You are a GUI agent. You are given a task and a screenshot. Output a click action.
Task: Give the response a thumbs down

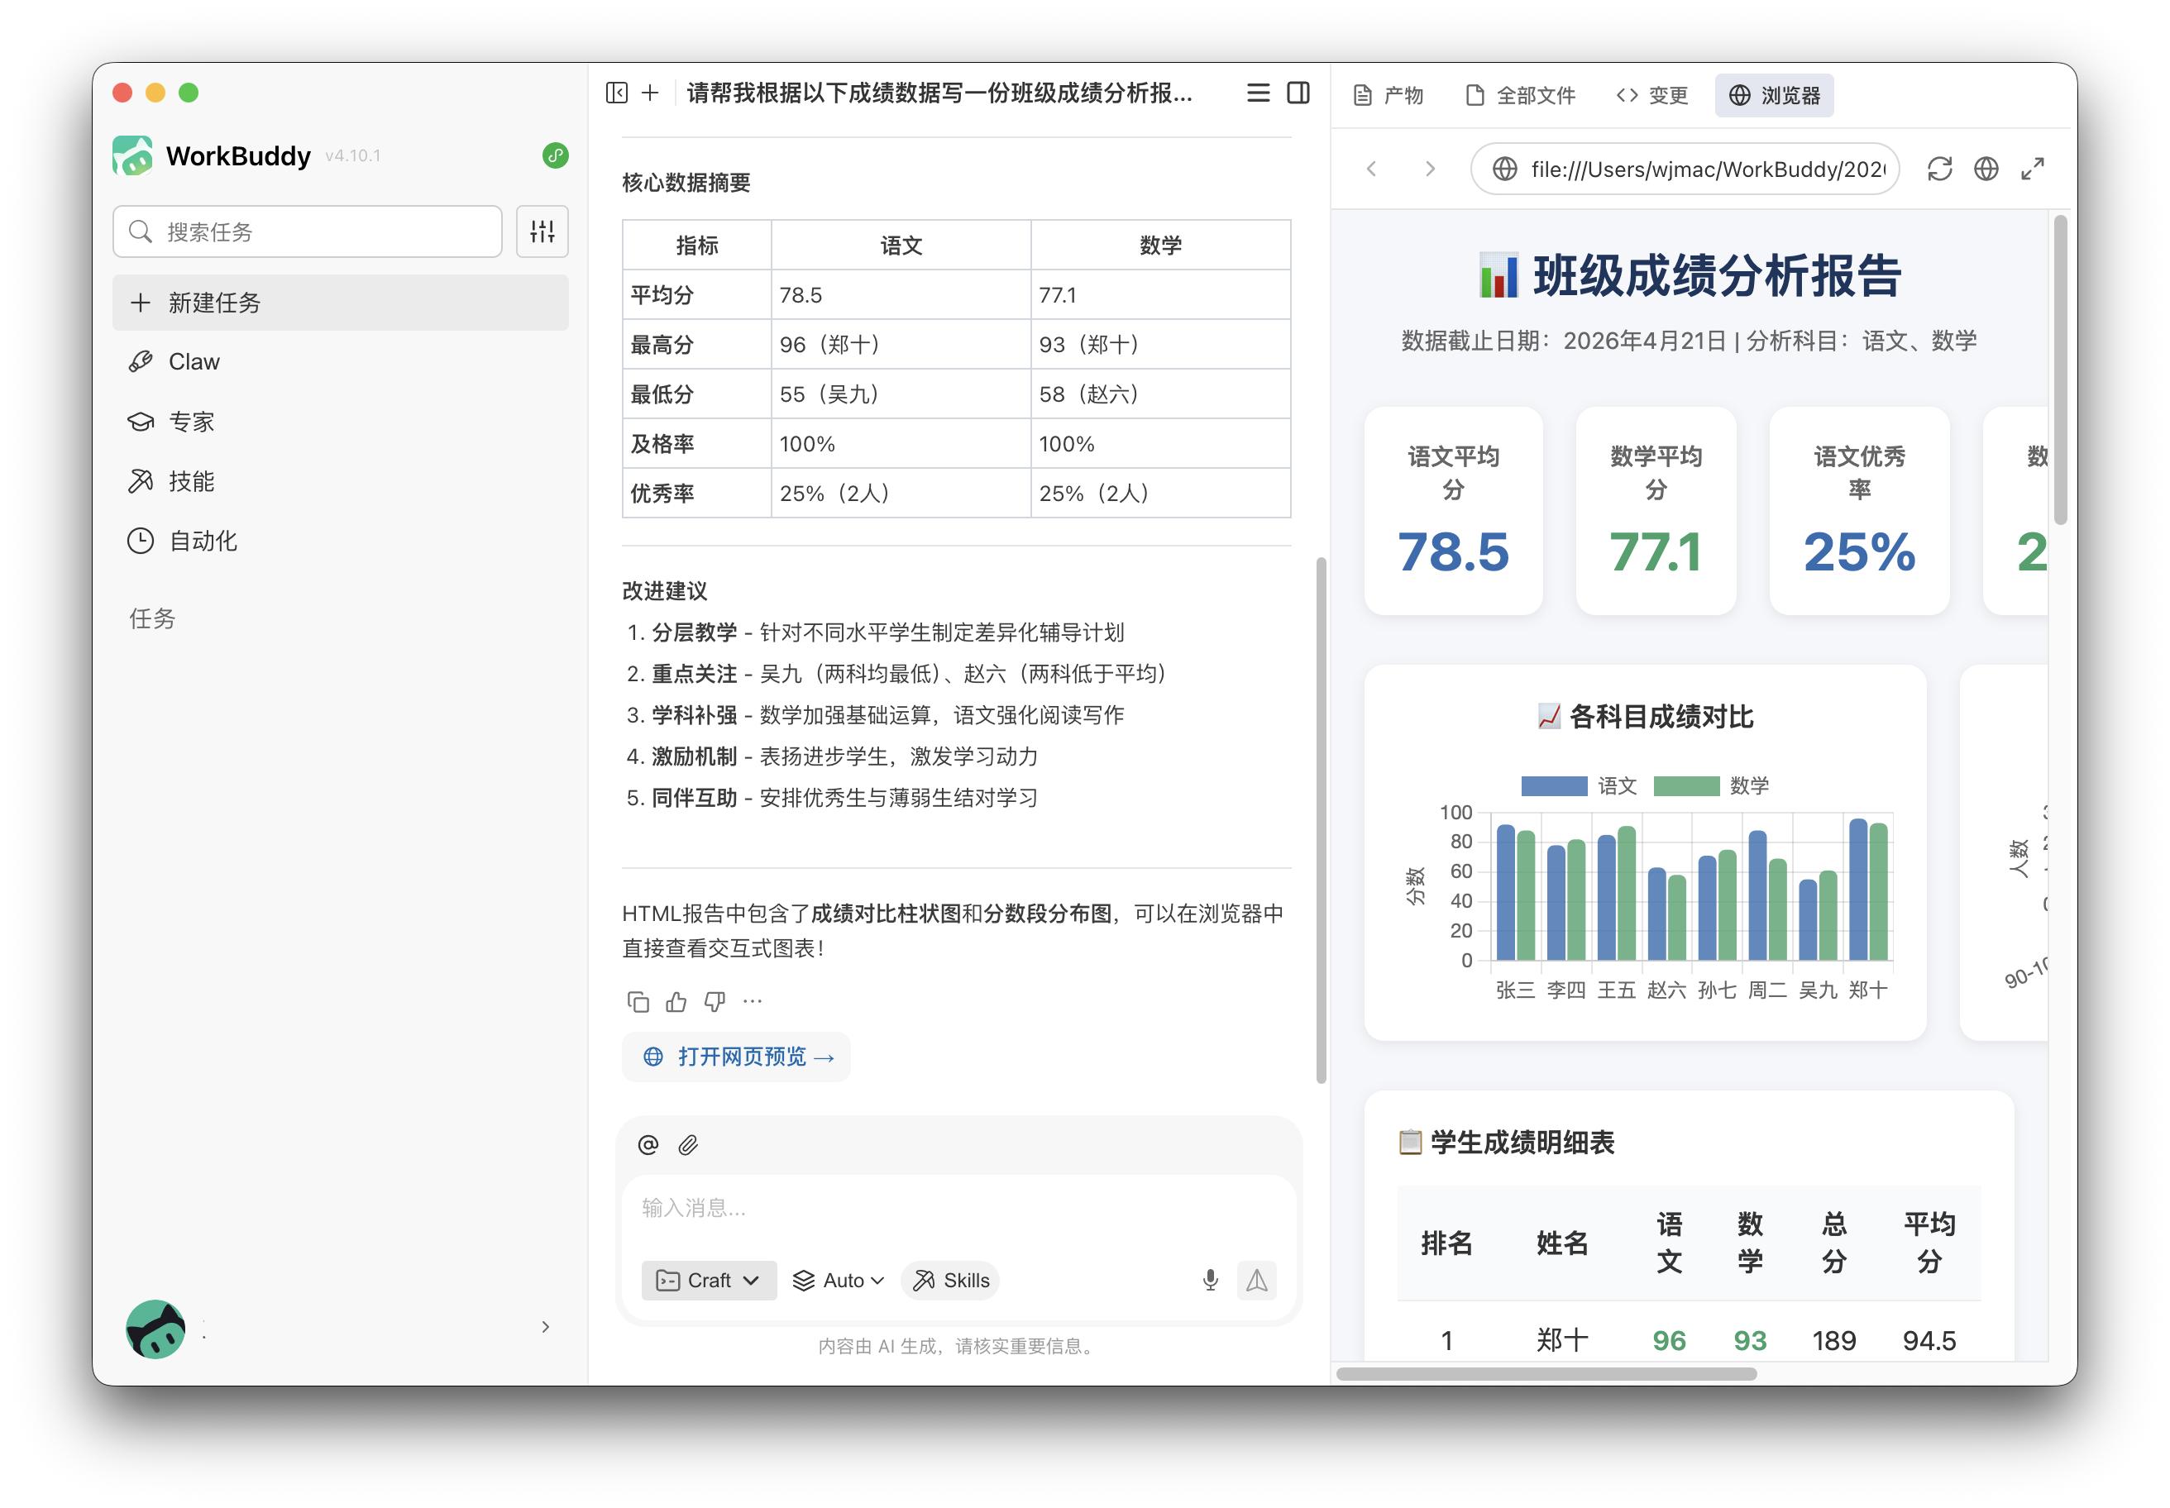click(715, 1001)
